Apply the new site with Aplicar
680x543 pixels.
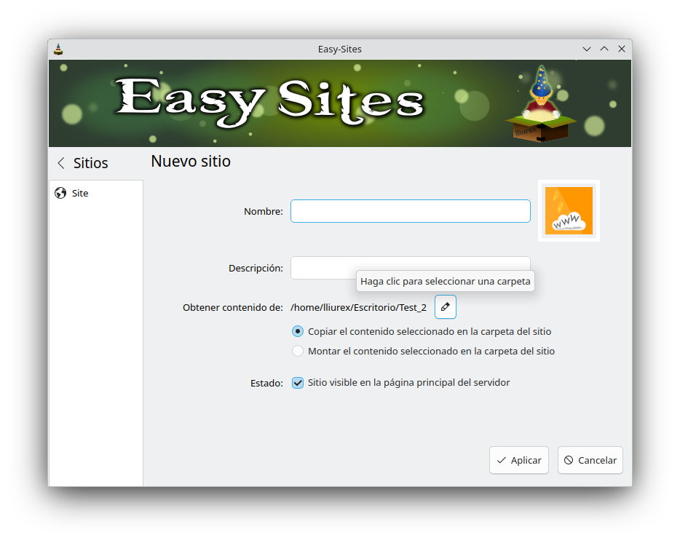(518, 460)
